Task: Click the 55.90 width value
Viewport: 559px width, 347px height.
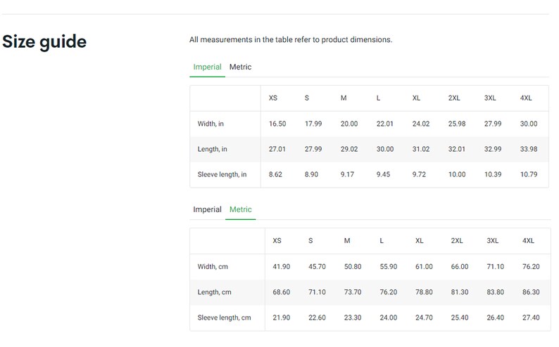Action: click(388, 267)
